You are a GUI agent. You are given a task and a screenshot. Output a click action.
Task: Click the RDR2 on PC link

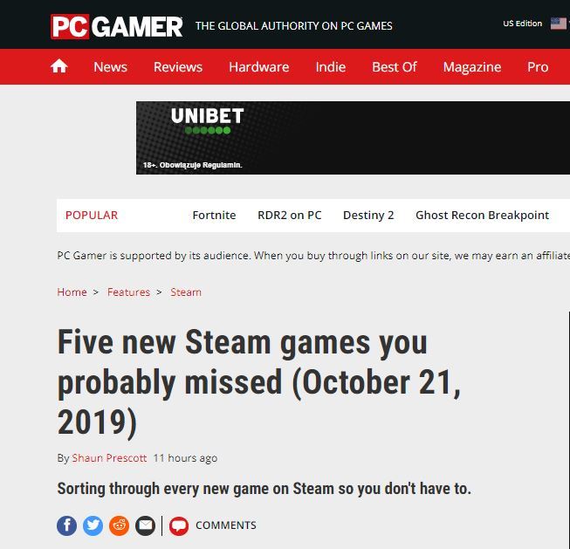click(x=289, y=215)
